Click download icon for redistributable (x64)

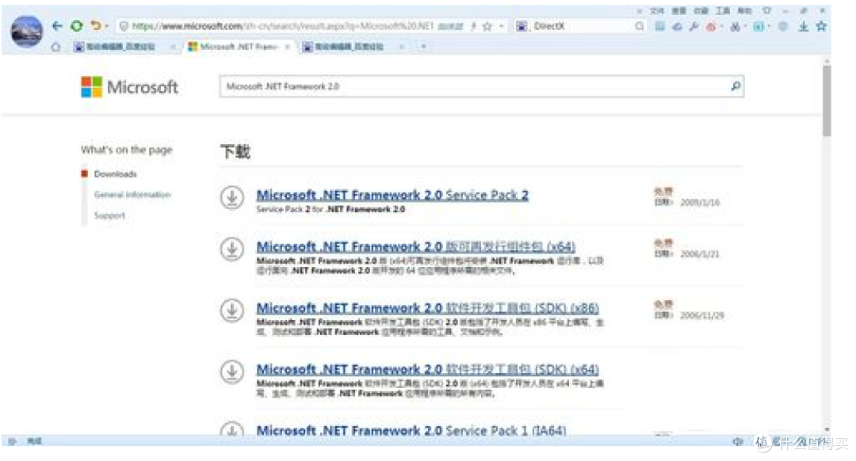232,250
